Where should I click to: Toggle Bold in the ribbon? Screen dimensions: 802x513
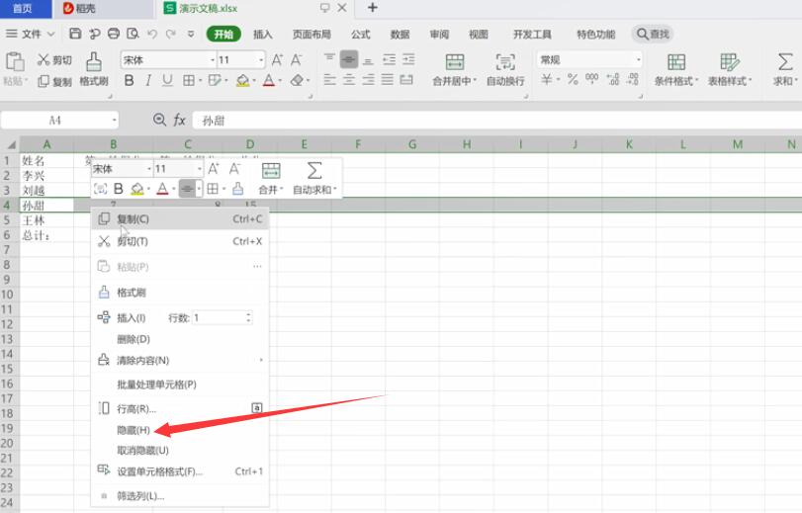click(129, 80)
